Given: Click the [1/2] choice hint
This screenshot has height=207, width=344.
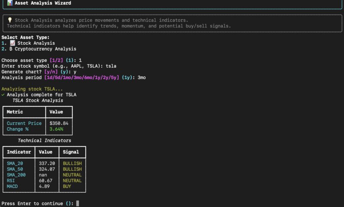Looking at the screenshot, I should click(x=56, y=60).
